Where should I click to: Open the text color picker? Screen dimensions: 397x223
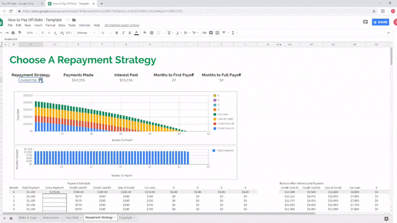coord(136,33)
